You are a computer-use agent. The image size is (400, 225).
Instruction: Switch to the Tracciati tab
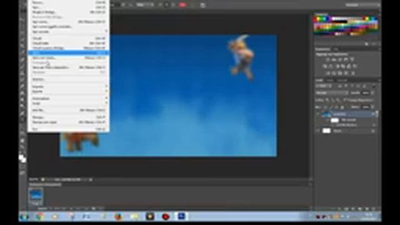click(x=342, y=80)
